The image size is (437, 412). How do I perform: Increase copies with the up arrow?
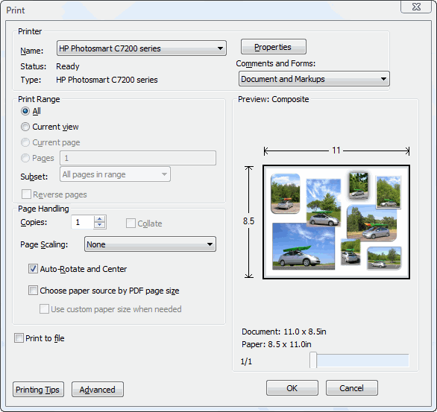[99, 218]
